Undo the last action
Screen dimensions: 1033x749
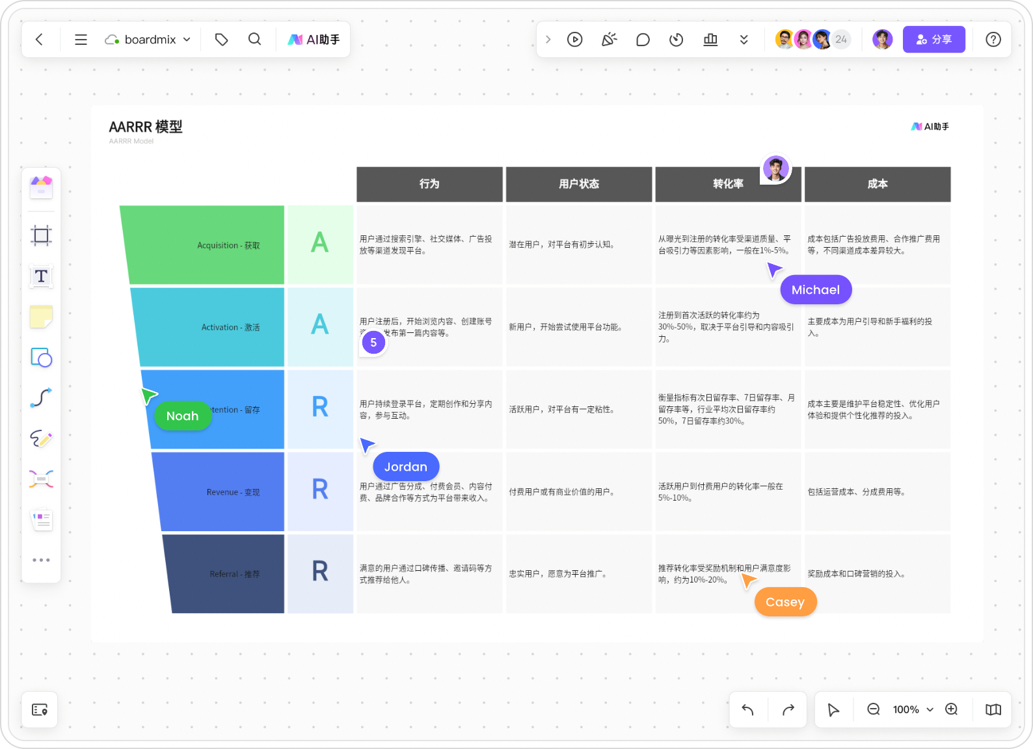tap(748, 709)
